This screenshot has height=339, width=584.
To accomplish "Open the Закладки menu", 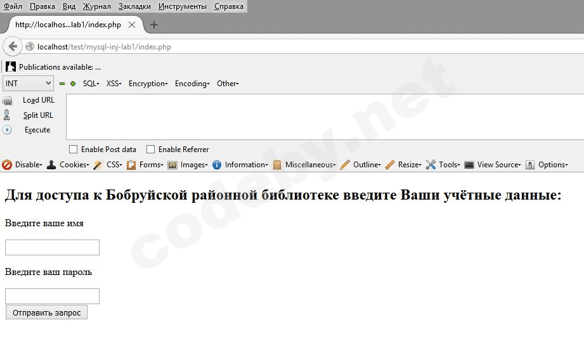I will 134,6.
